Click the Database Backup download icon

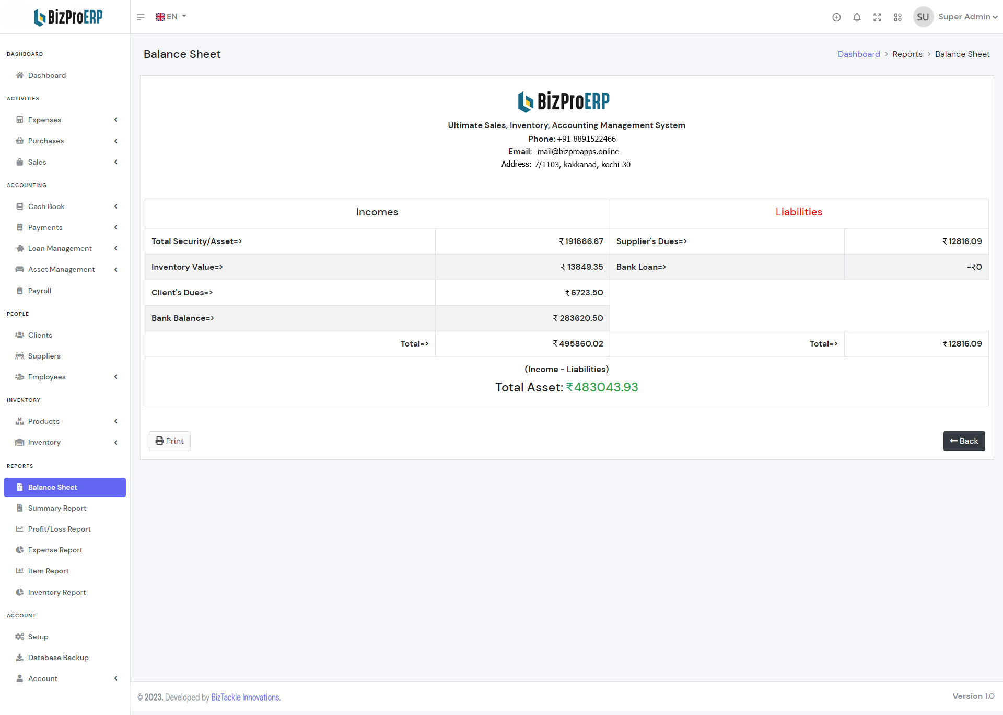tap(20, 658)
